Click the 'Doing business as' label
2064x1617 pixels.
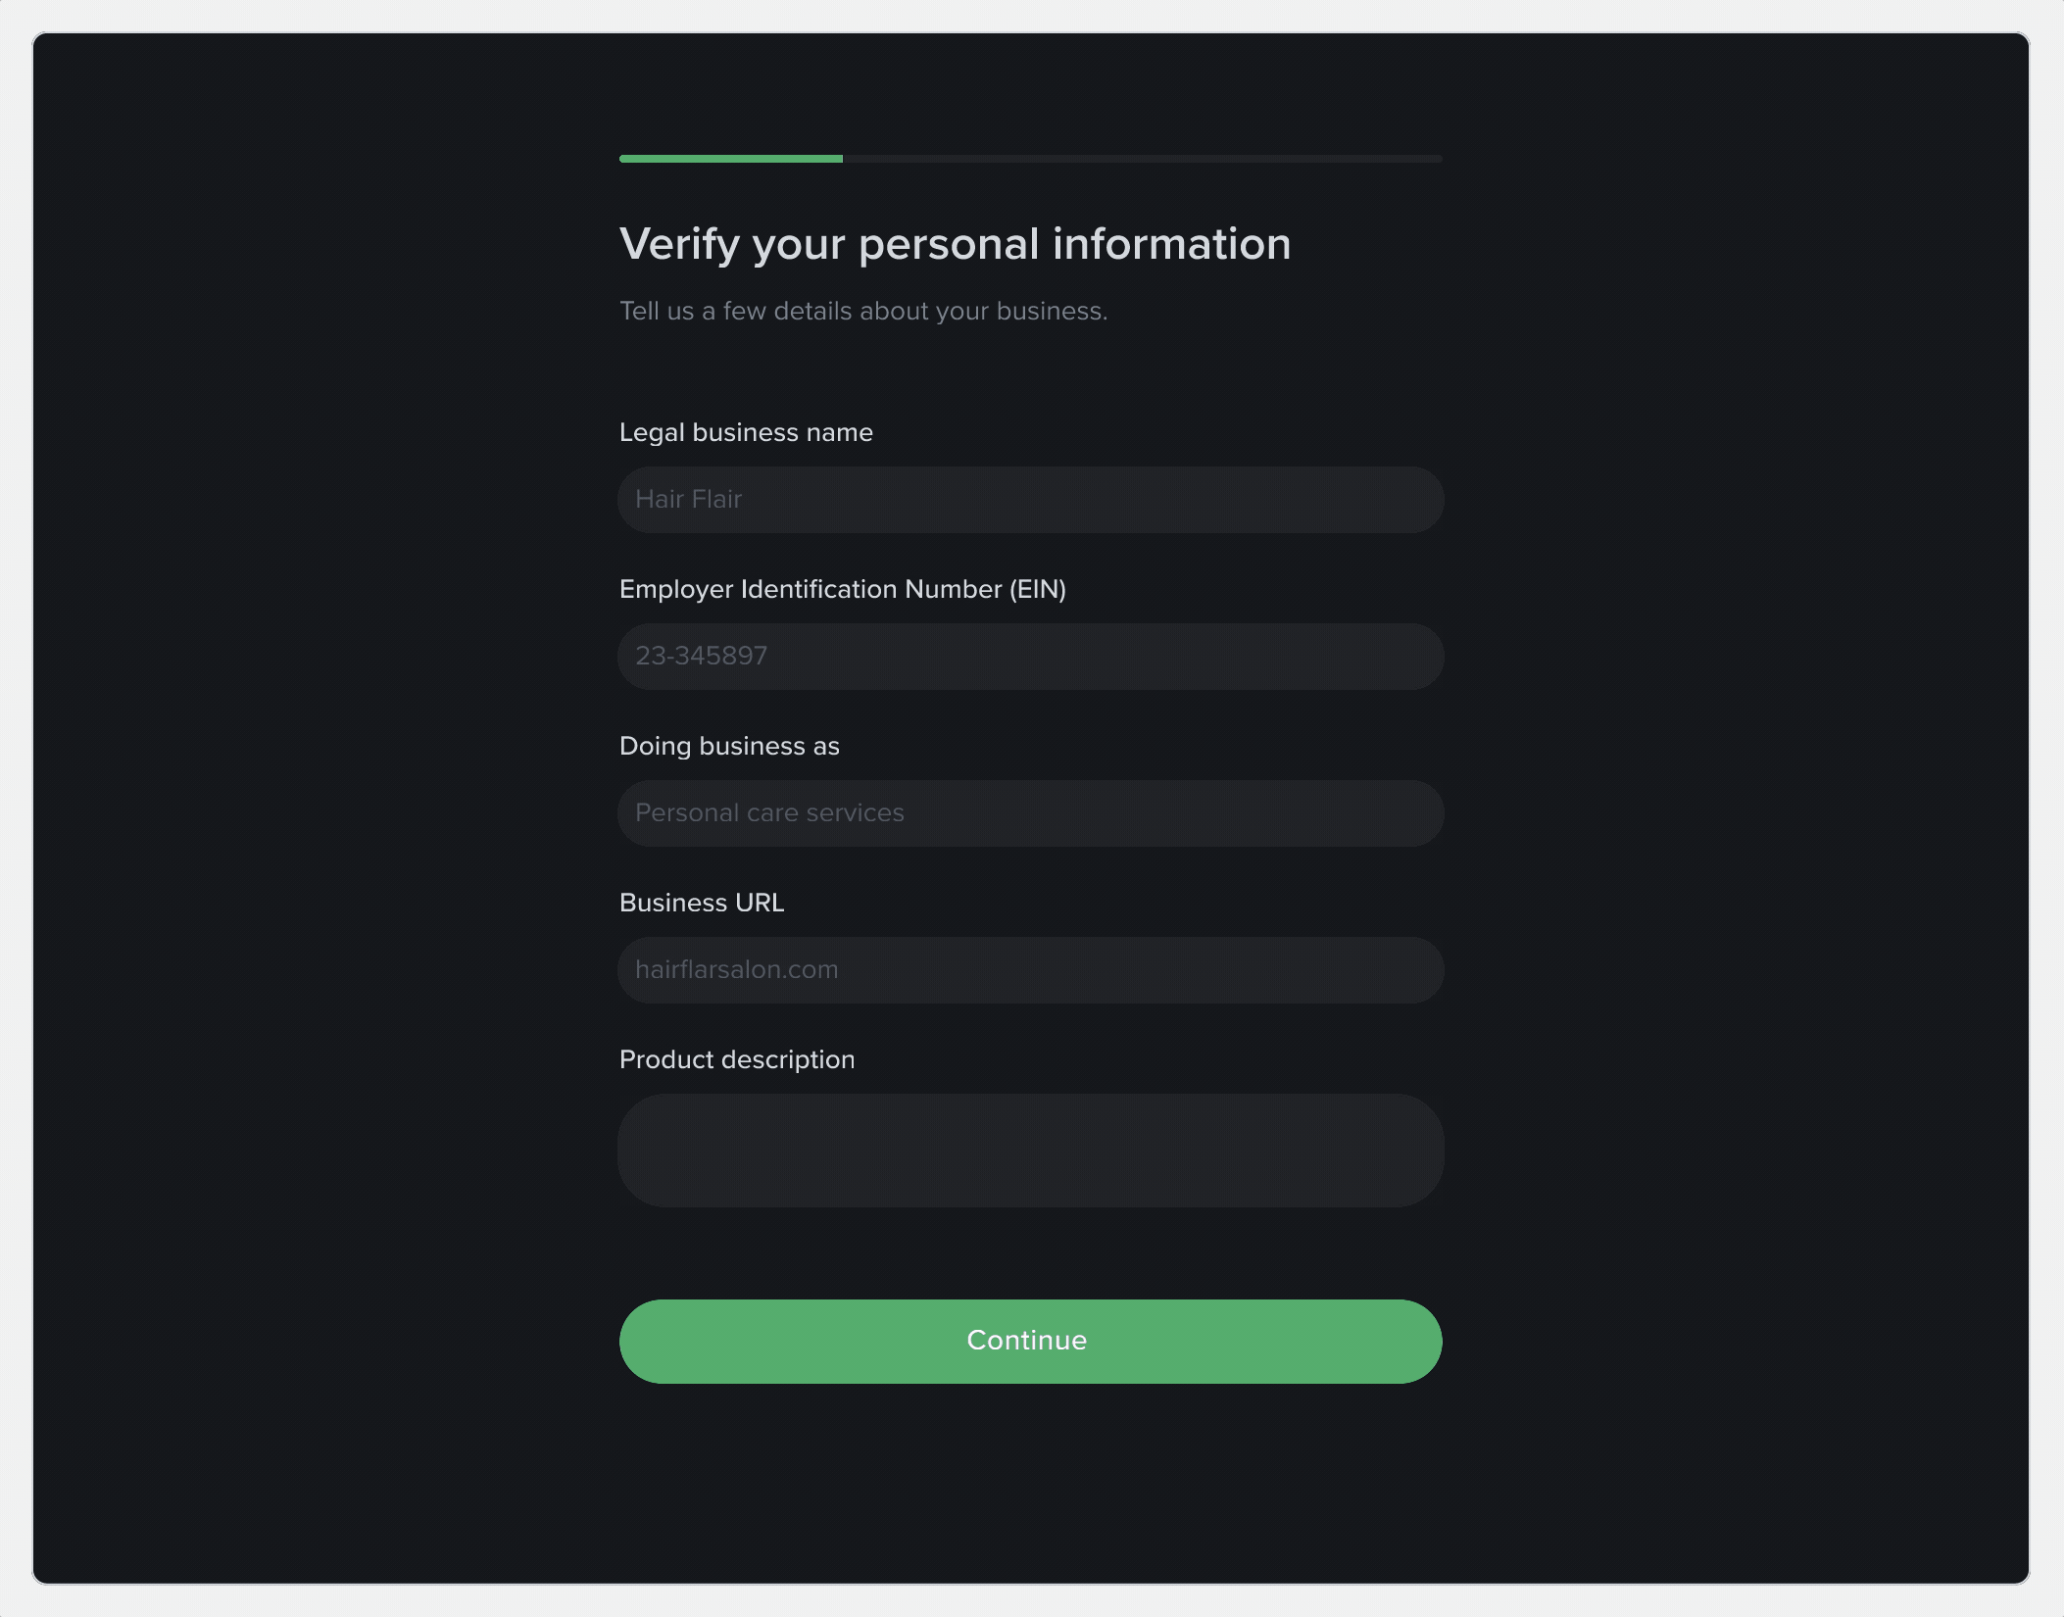coord(729,746)
